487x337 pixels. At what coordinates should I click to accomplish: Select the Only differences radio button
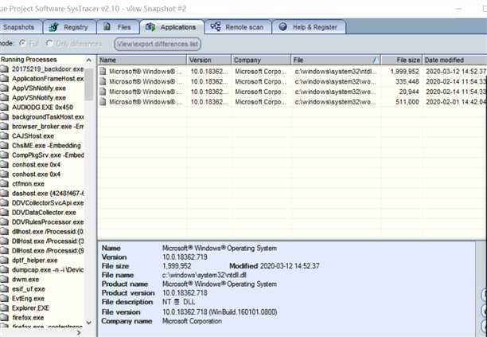49,43
